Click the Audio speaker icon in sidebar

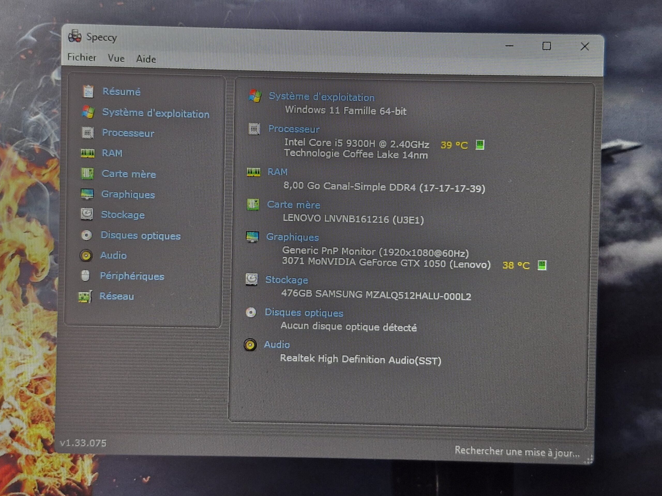pos(86,256)
